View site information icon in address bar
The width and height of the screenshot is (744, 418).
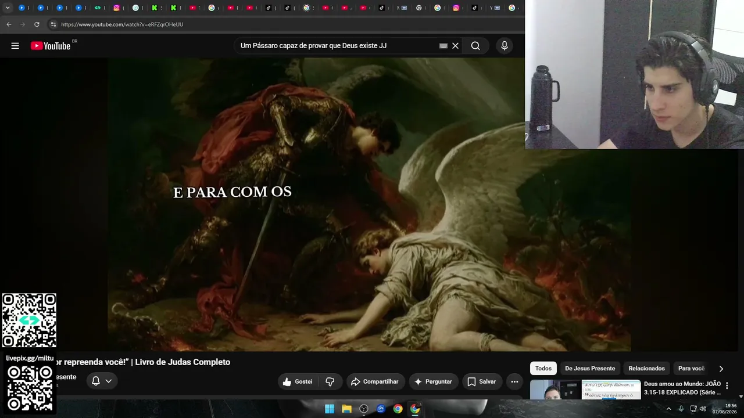[53, 24]
